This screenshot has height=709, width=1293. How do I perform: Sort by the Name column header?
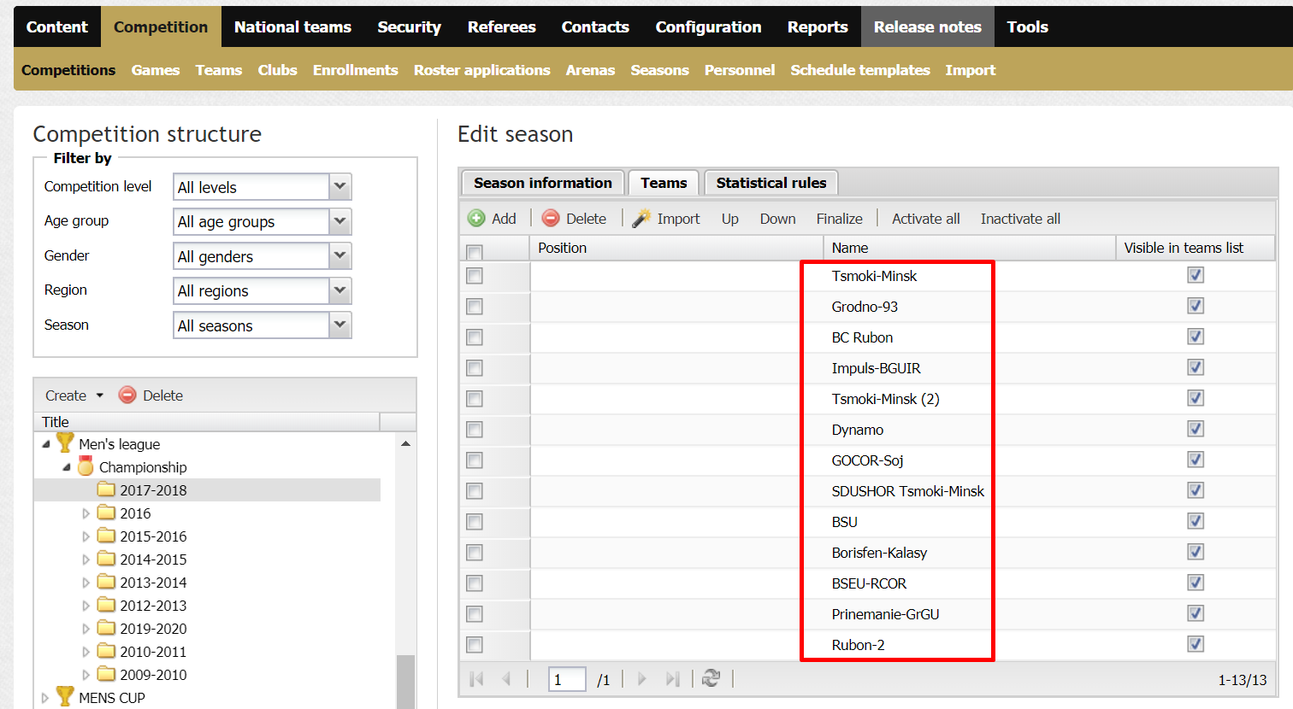tap(969, 248)
